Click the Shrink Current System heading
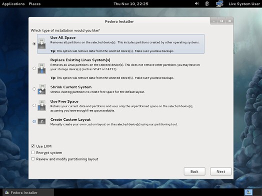 pyautogui.click(x=71, y=87)
